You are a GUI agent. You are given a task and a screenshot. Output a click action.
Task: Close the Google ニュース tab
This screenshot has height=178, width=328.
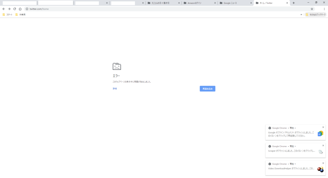(x=251, y=3)
